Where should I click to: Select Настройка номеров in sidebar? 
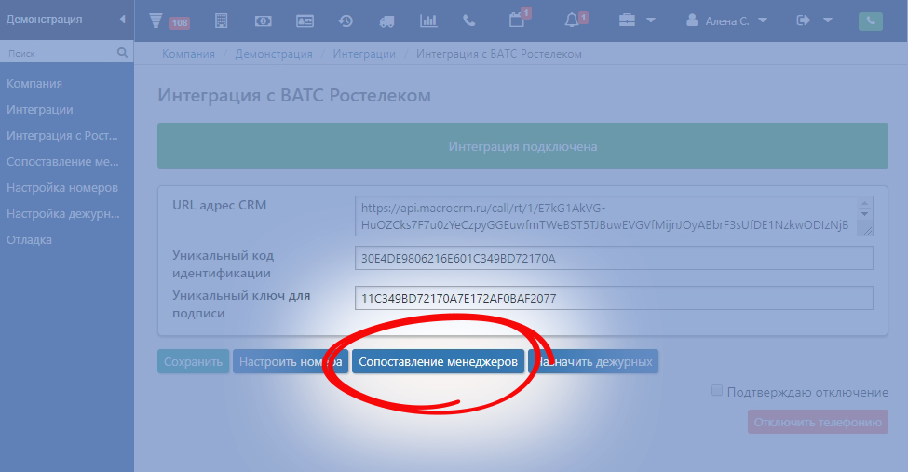(62, 187)
